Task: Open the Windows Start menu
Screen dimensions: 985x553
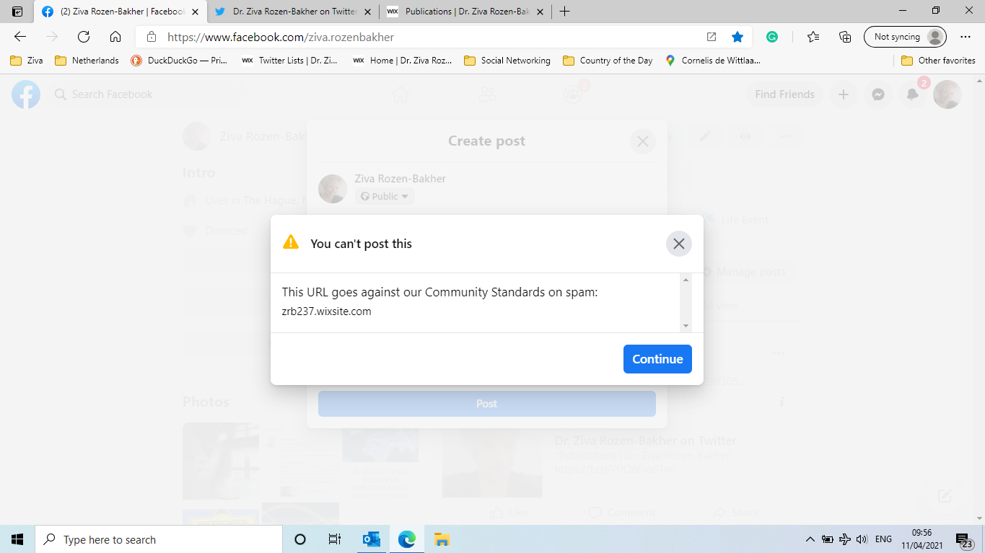Action: click(x=17, y=539)
